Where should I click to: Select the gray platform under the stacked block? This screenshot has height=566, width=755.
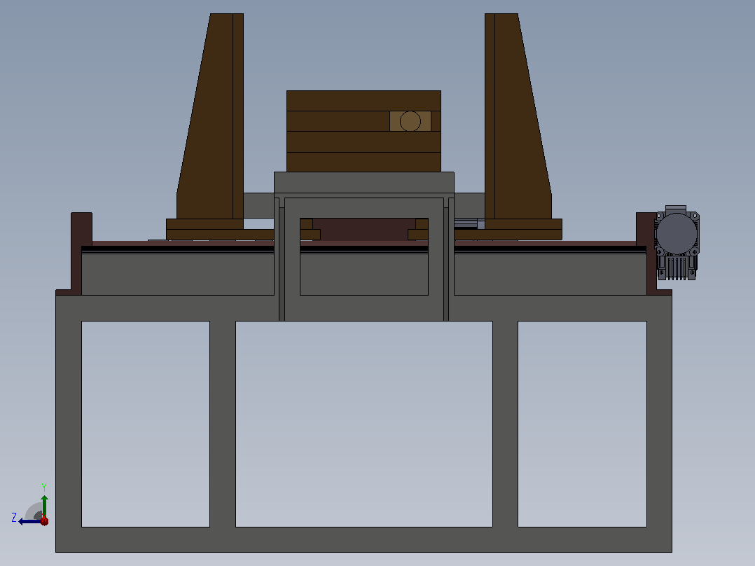click(x=364, y=183)
